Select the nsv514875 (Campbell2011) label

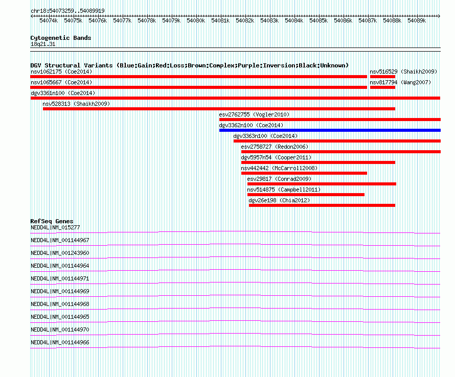284,190
